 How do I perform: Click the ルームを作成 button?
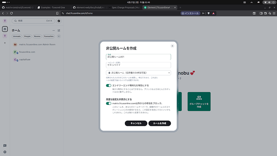pos(159,123)
